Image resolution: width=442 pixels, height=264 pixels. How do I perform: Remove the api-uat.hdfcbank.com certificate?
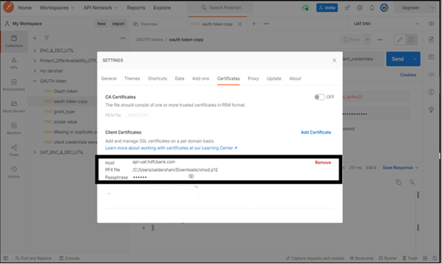click(x=322, y=162)
